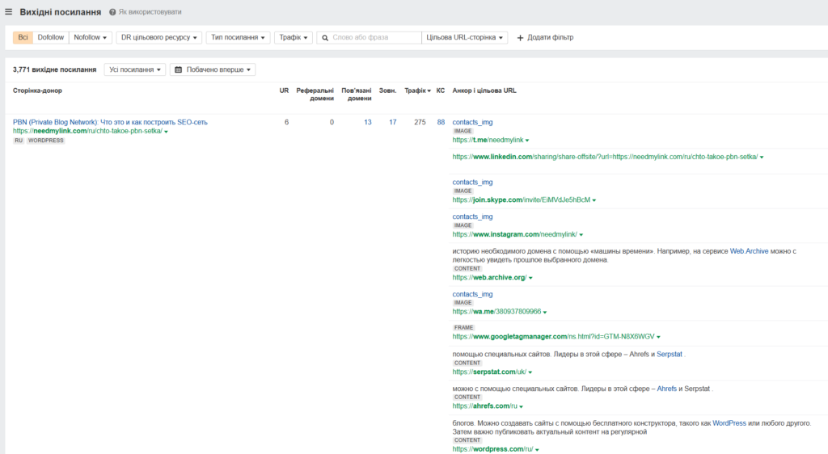Screen dimensions: 828x454
Task: Open 'Тип посилання' dropdown
Action: tap(238, 37)
